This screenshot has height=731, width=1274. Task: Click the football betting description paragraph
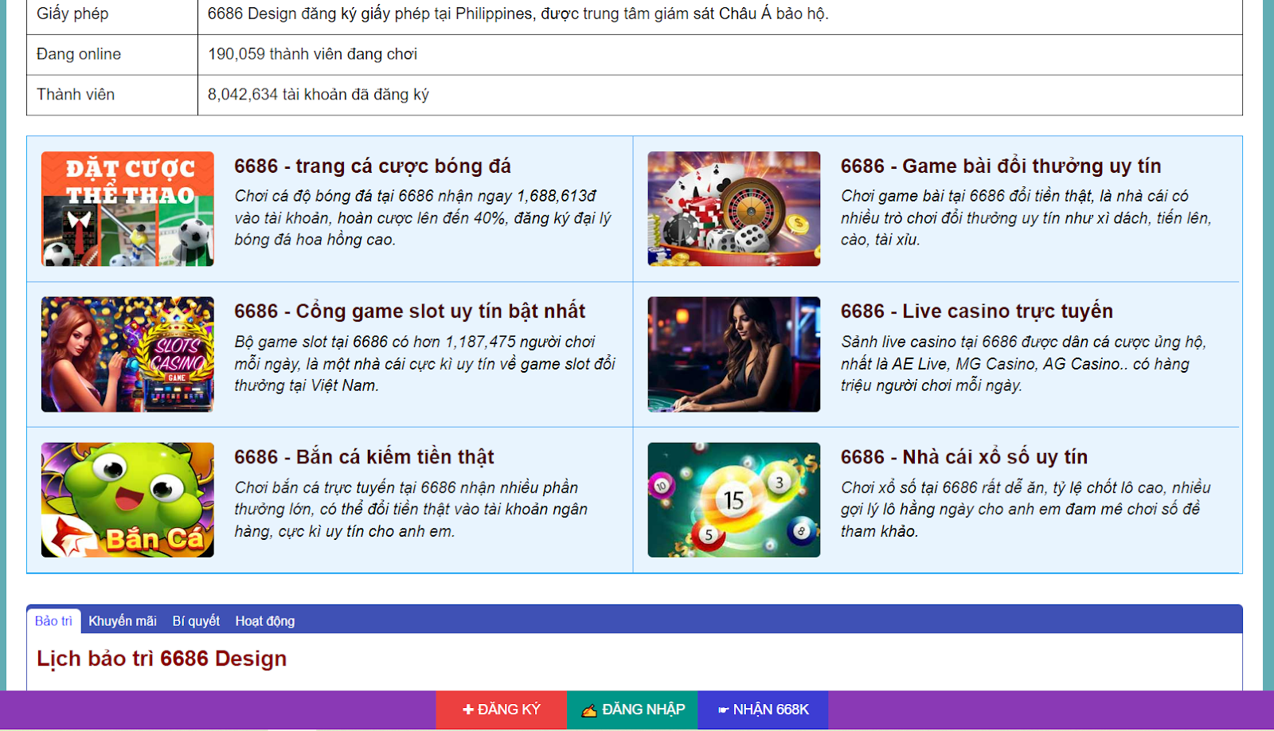(424, 217)
